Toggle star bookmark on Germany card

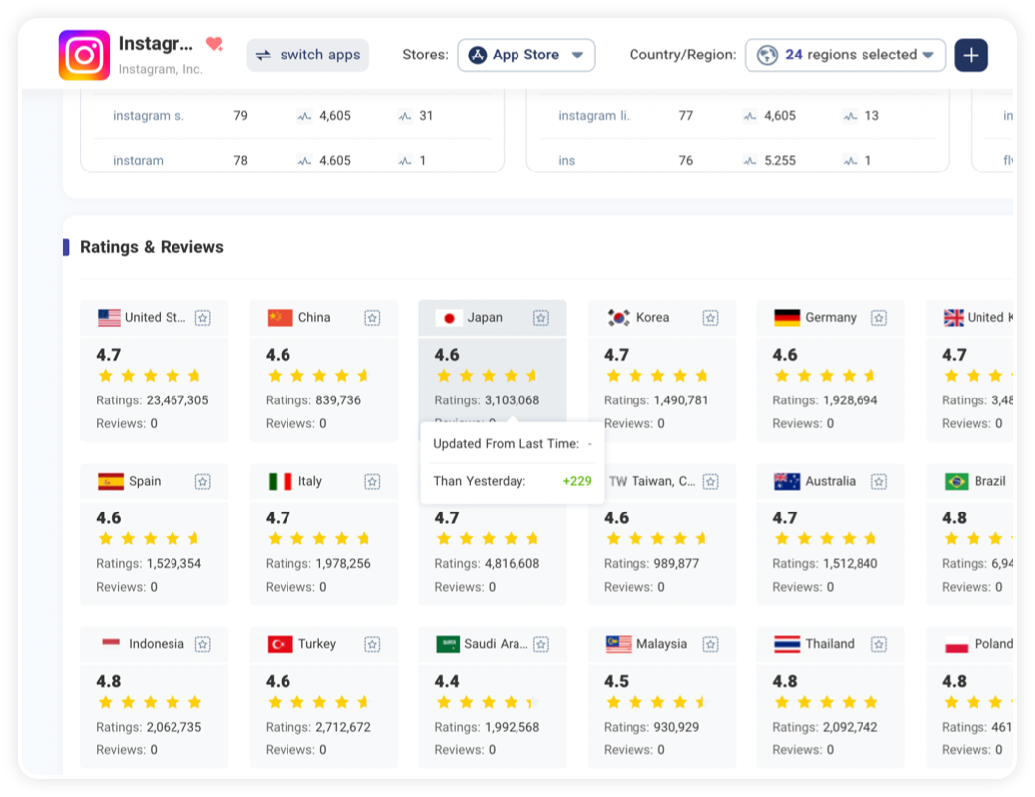pos(878,318)
